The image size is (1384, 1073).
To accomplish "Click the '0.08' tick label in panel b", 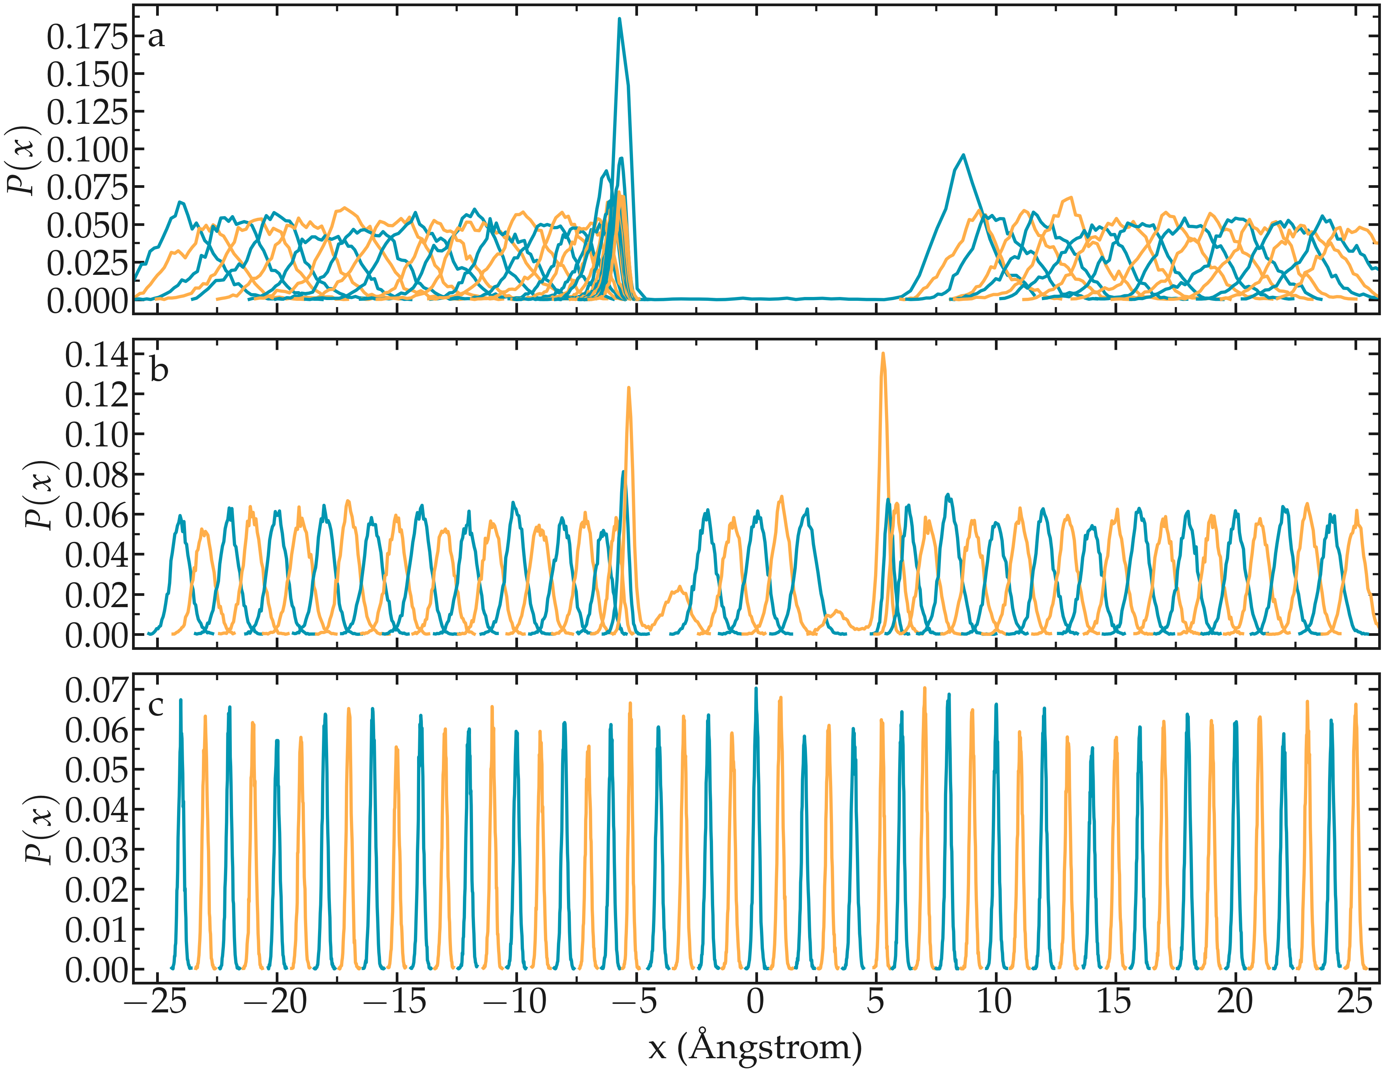I will point(96,475).
